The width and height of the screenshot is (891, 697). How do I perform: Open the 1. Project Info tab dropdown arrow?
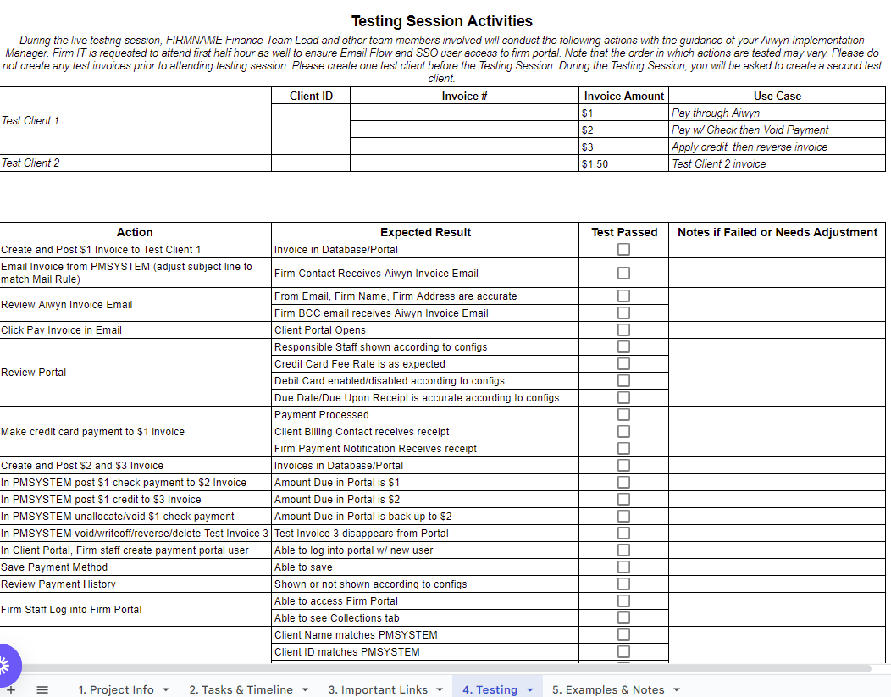166,689
